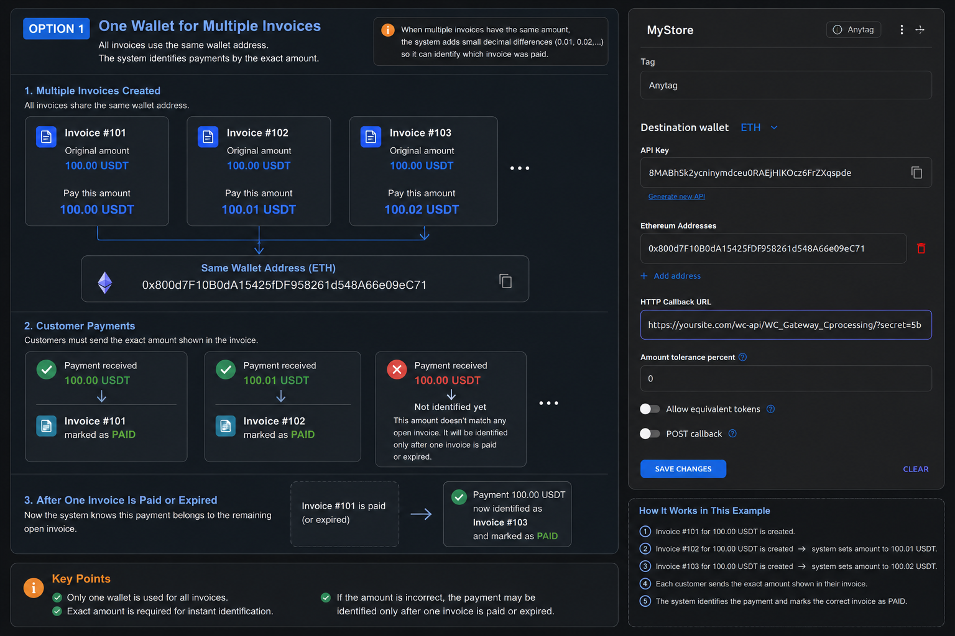
Task: Click green checkmark for 100.01 USDT payment
Action: (226, 370)
